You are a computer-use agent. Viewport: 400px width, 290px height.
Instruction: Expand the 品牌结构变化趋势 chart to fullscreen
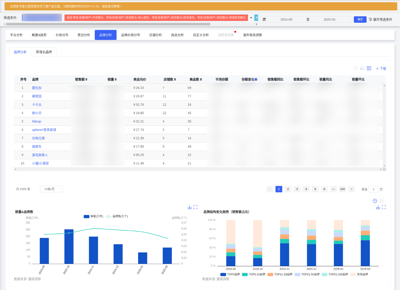coord(384,207)
